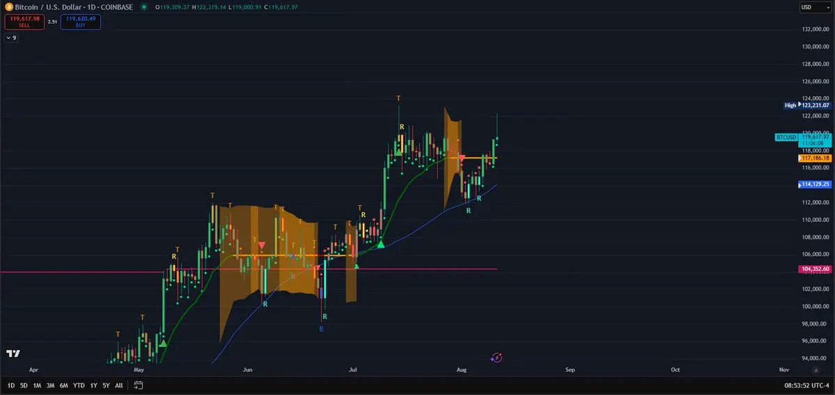
Task: Select the 1Y time range
Action: coord(94,385)
